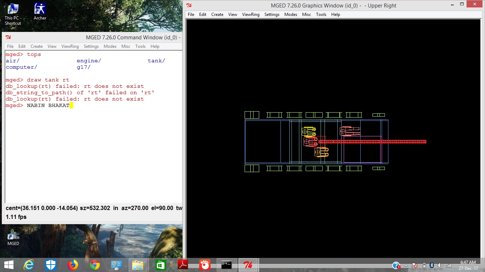The image size is (485, 272).
Task: Click 'computer/' in the tops output
Action: [x=22, y=67]
